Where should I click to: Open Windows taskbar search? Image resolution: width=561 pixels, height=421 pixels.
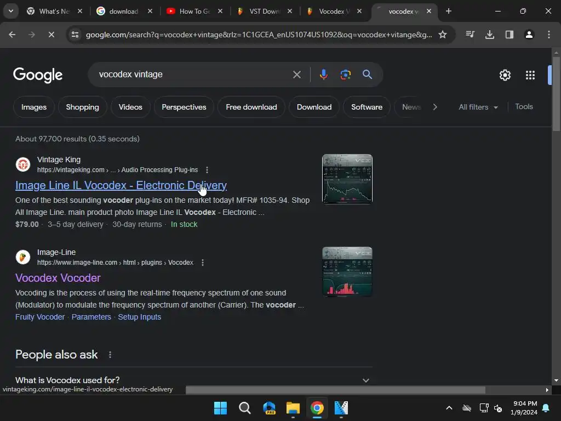245,408
